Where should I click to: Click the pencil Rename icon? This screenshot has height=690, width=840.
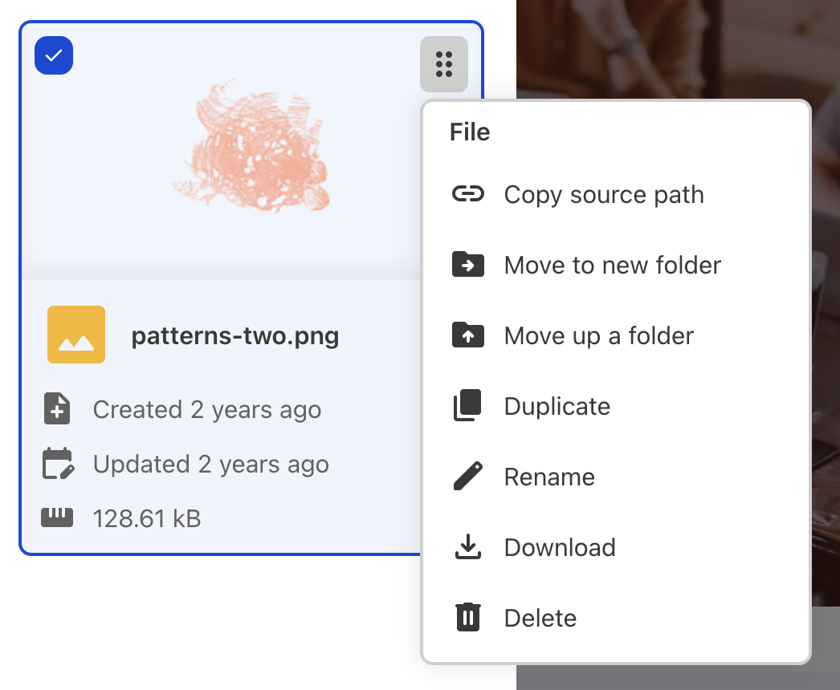(x=468, y=477)
